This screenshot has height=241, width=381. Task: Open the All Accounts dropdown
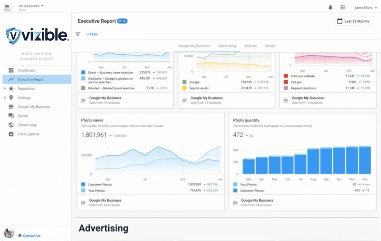point(31,6)
